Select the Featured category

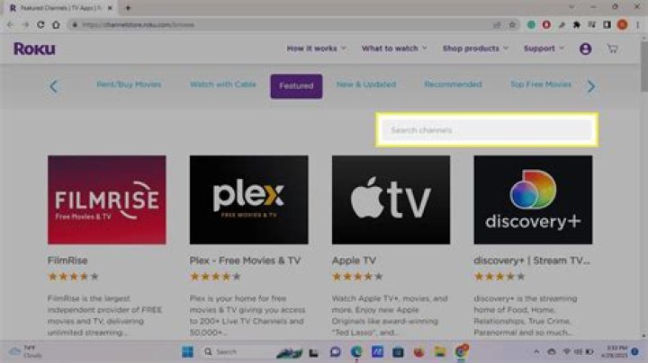296,86
